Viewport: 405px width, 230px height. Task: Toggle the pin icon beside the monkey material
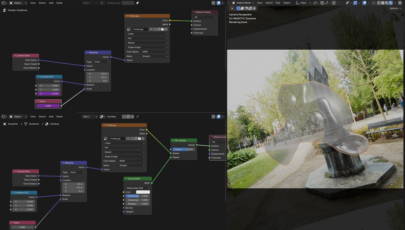pos(137,117)
